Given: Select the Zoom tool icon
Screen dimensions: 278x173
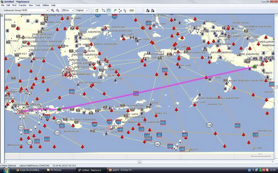Looking at the screenshot, I should click(103, 10).
